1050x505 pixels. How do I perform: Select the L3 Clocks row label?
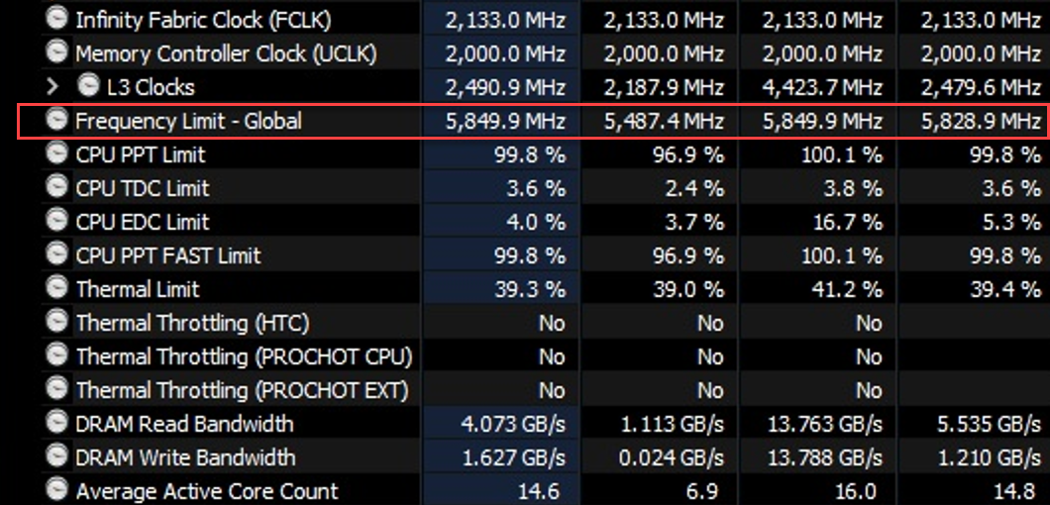coord(151,87)
